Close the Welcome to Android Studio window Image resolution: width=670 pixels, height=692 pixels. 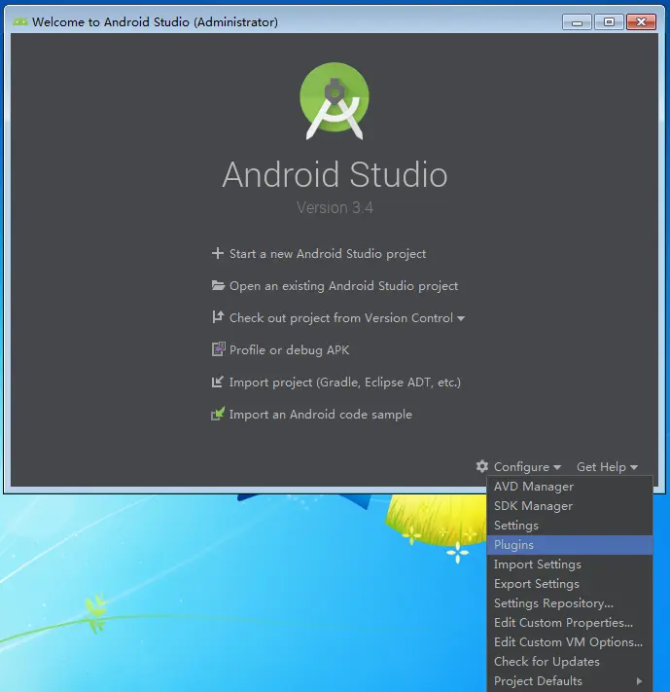[x=642, y=22]
